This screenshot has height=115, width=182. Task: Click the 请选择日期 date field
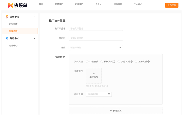click(99, 94)
